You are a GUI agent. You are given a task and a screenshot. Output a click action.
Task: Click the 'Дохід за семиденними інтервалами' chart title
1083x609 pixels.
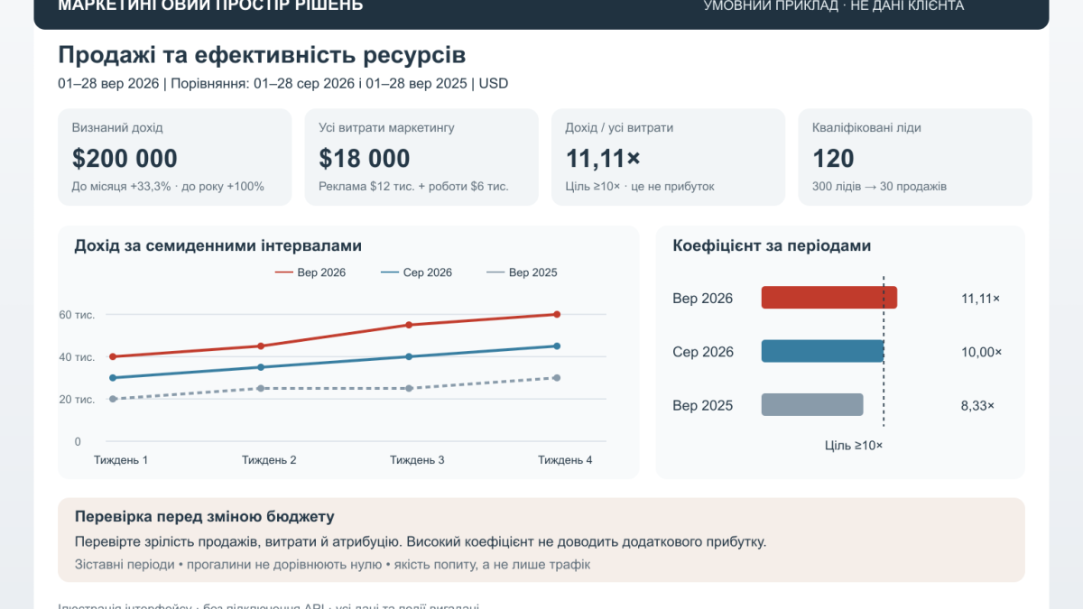point(218,245)
